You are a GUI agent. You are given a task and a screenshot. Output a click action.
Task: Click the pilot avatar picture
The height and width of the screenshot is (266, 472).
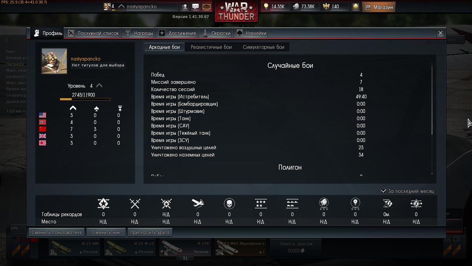54,61
